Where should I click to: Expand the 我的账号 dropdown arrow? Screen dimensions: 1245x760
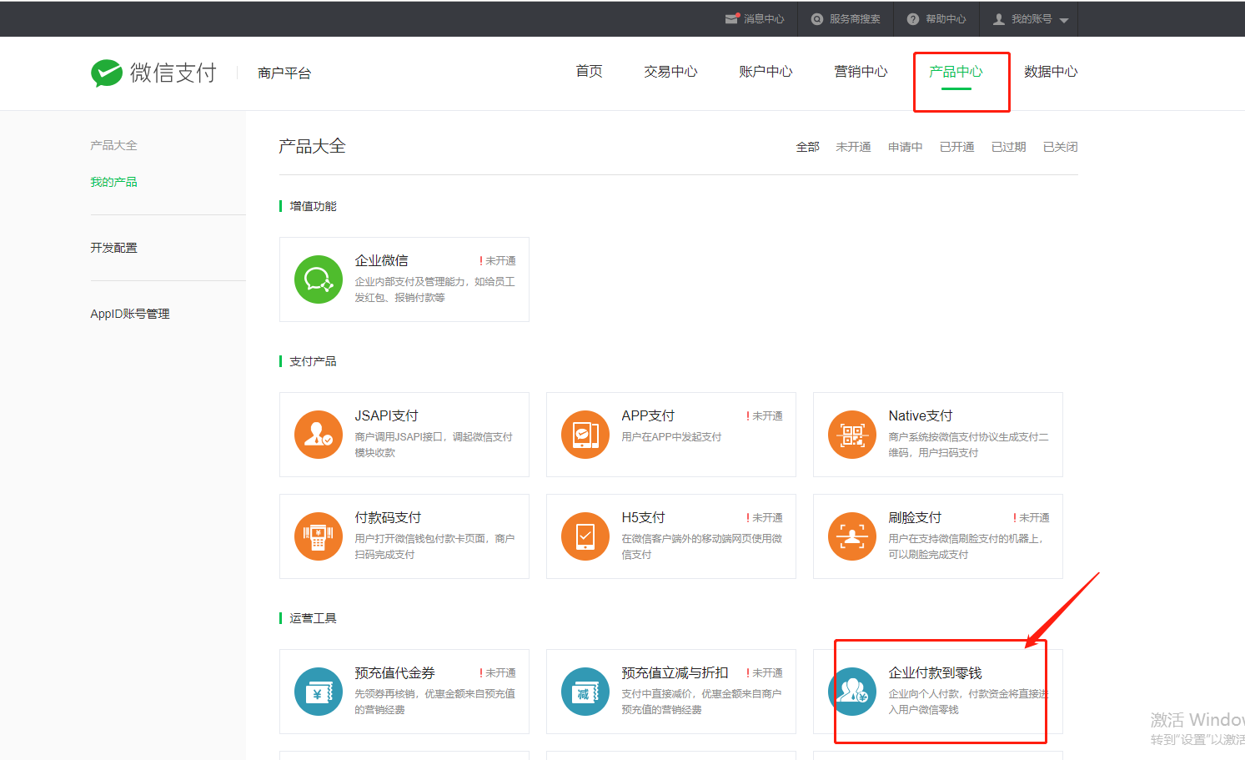click(x=1064, y=20)
